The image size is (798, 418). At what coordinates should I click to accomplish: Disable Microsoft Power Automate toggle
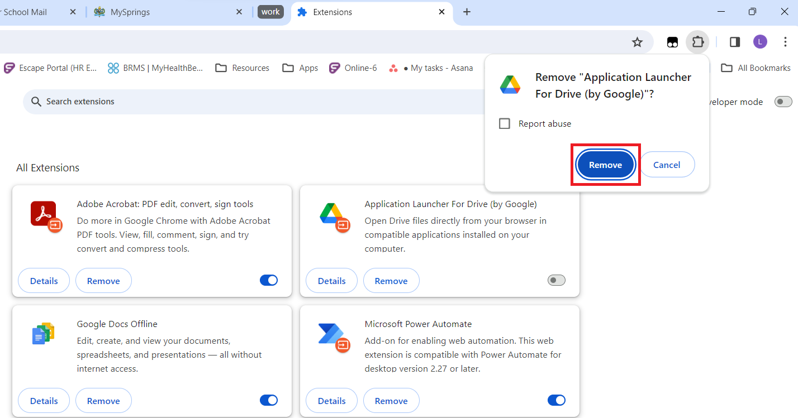click(x=557, y=400)
